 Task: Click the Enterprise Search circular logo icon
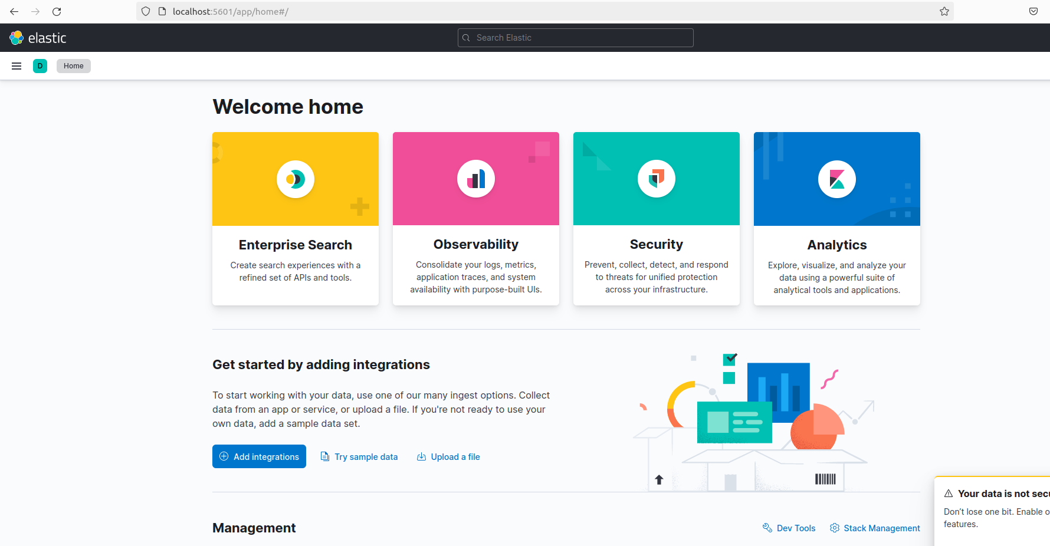296,179
